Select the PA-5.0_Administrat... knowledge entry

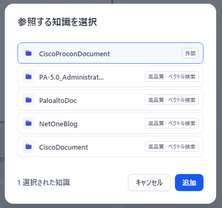[x=110, y=76]
